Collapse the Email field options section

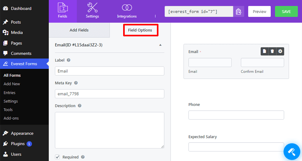160,45
